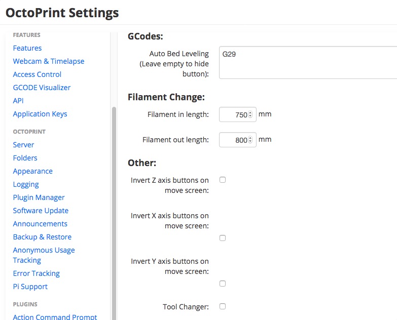Screen dimensions: 397x320
Task: Open Action Command Prompt plugin settings
Action: (55, 316)
